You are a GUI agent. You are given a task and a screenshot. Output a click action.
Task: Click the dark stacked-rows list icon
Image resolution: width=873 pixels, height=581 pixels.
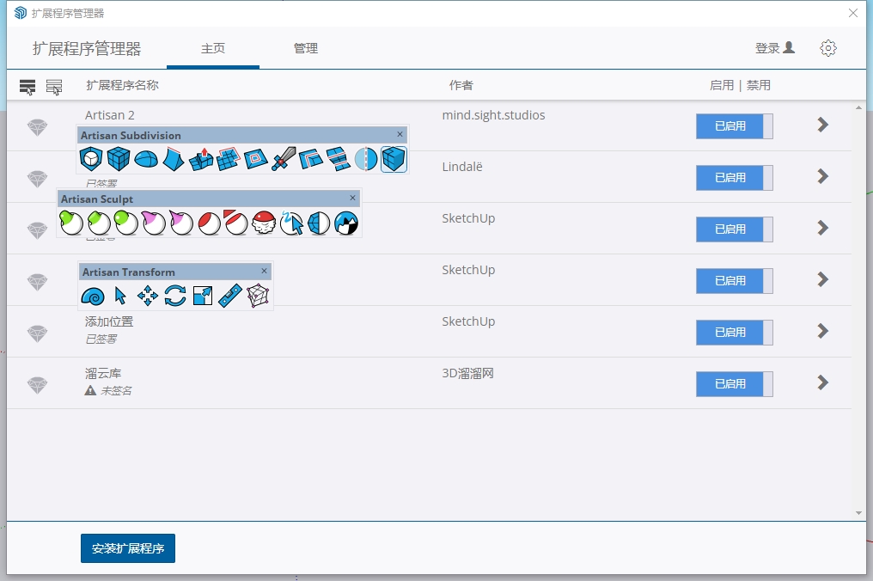click(27, 86)
